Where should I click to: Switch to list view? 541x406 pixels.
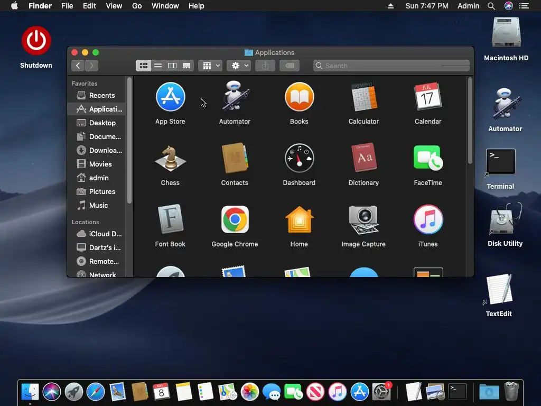point(157,66)
